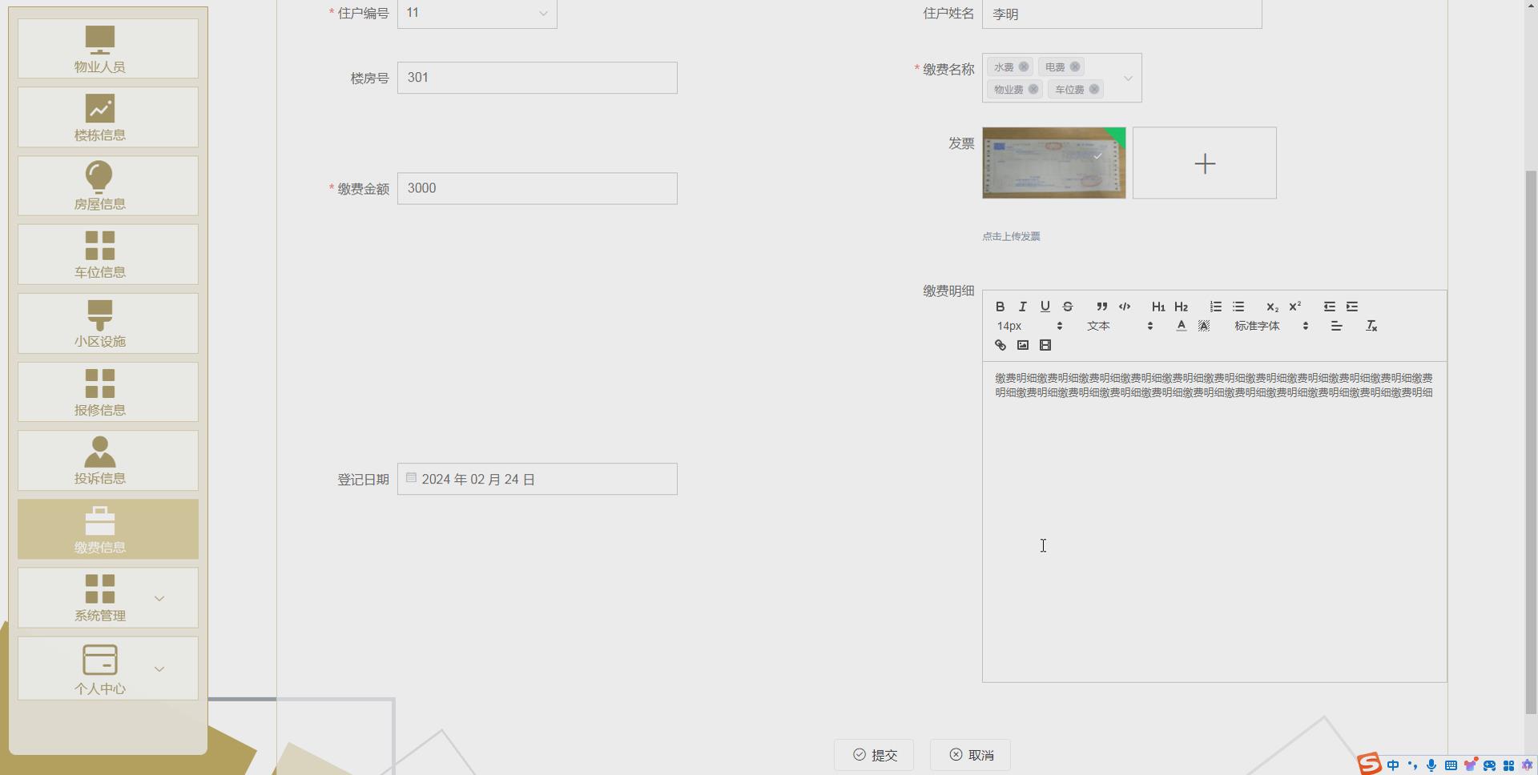1538x775 pixels.
Task: Expand the 个人中心 submenu chevron
Action: coord(159,669)
